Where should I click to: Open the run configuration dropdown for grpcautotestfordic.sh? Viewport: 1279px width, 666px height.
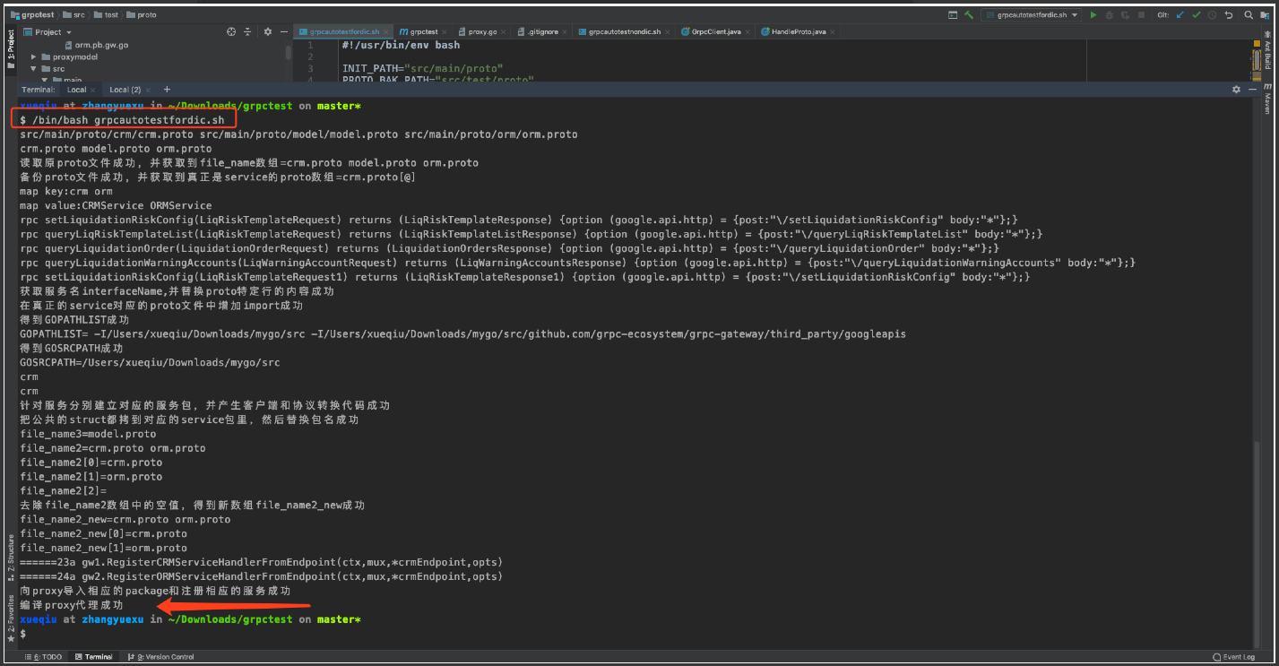(x=1074, y=14)
